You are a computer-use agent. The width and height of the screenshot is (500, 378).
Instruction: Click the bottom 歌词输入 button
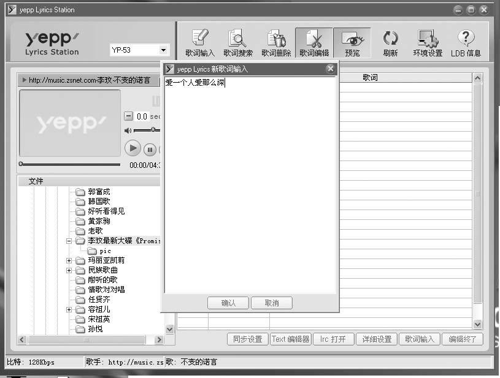click(x=419, y=339)
